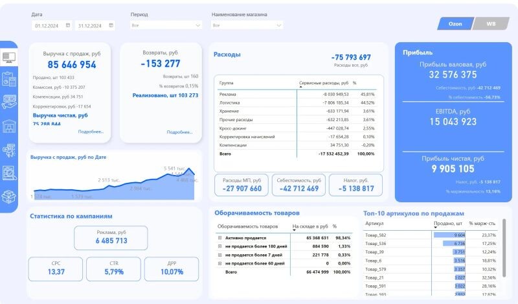Open the Период dropdown
Image resolution: width=518 pixels, height=304 pixels.
166,25
